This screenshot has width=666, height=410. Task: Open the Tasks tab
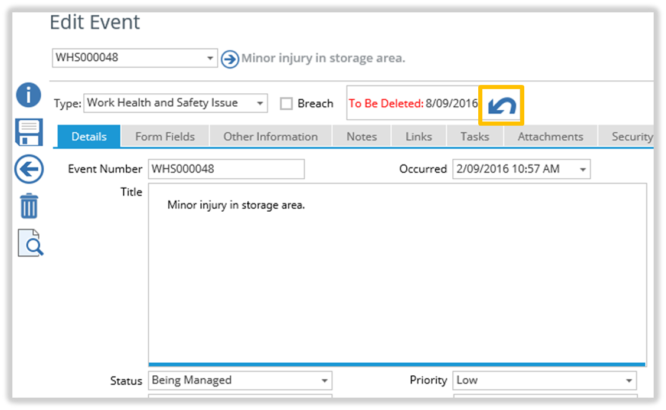[475, 137]
